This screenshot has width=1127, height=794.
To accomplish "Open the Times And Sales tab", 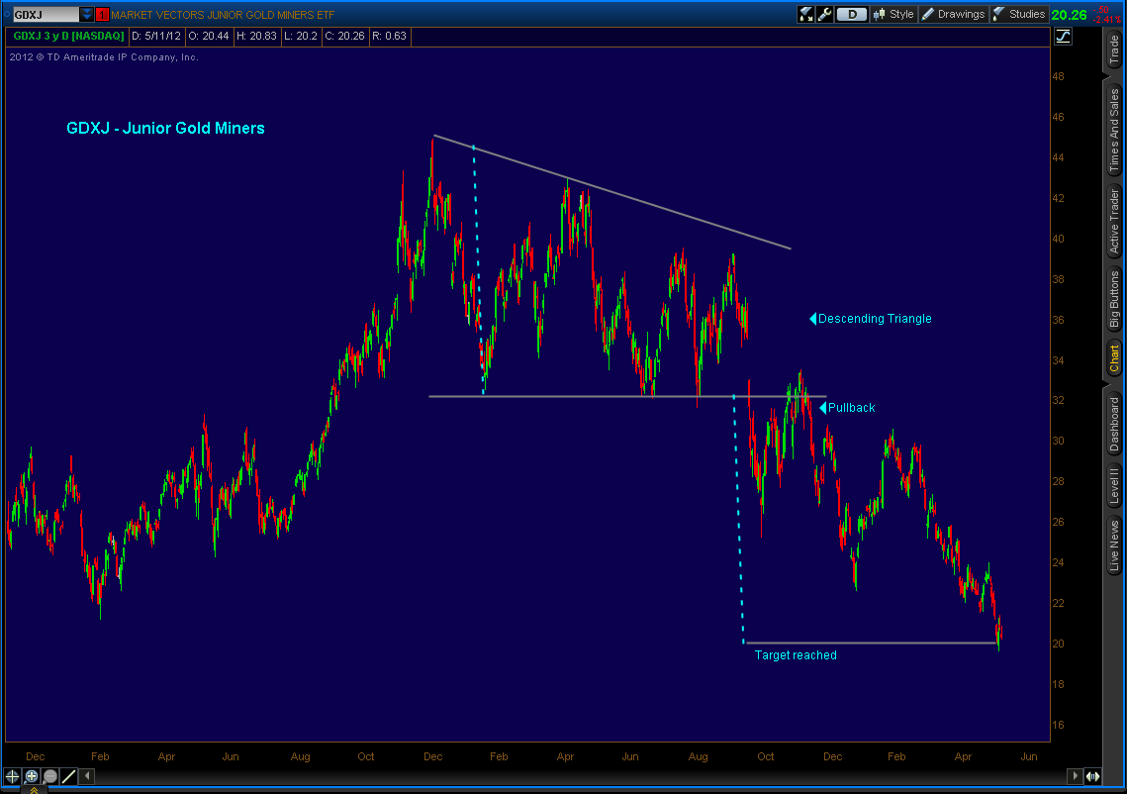I will click(1114, 130).
